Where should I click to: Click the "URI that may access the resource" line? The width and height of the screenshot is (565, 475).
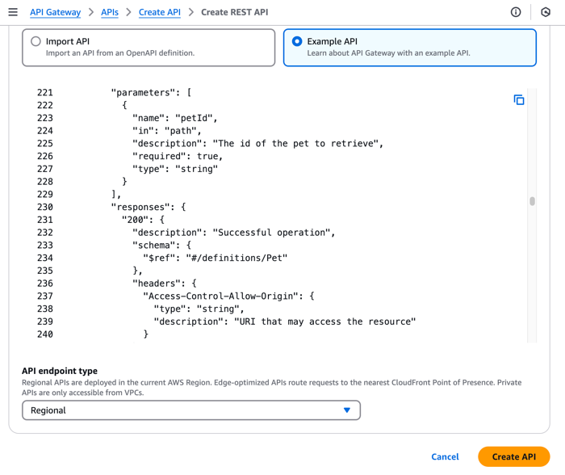(285, 322)
